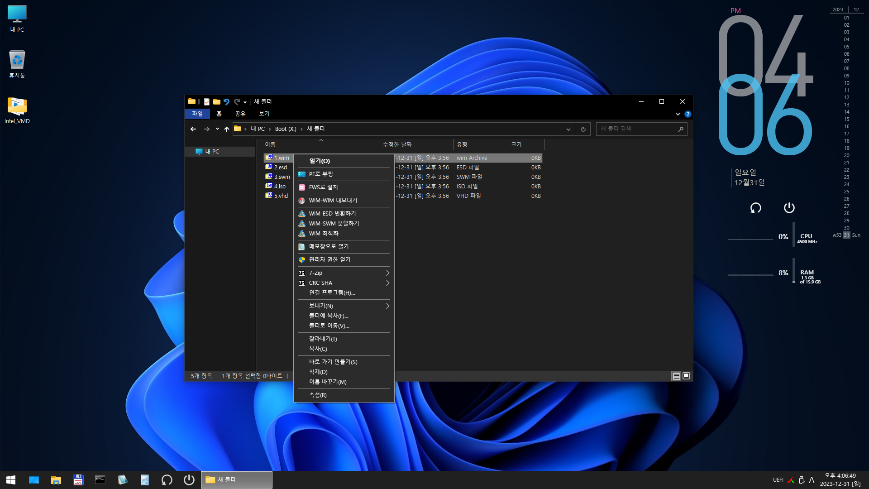
Task: Switch to the 보기 ribbon tab
Action: pos(264,114)
